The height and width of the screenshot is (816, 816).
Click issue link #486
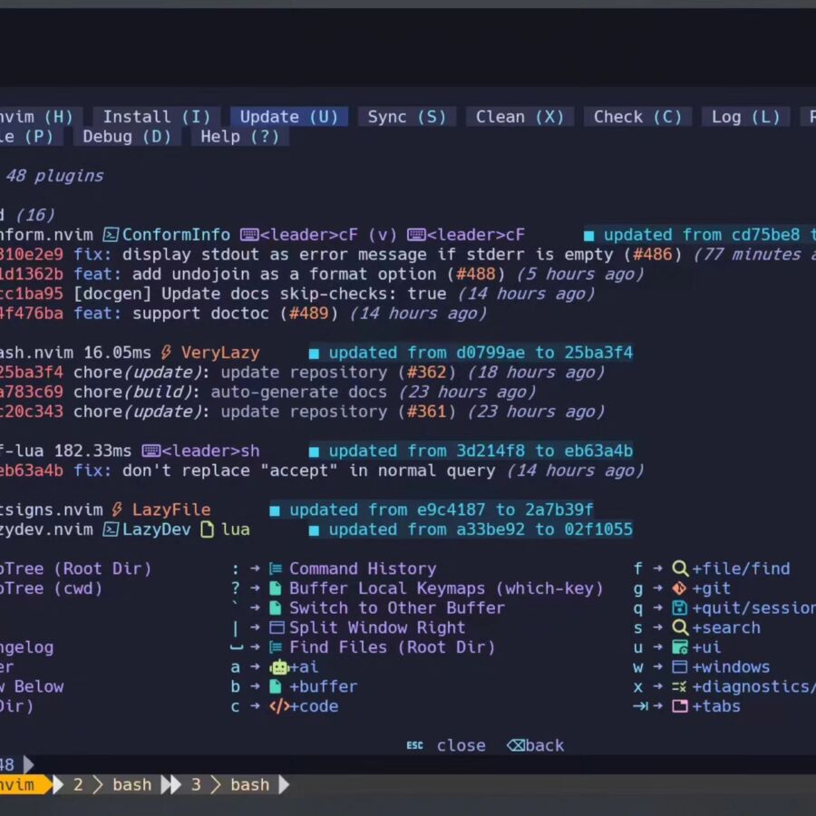[x=653, y=255]
